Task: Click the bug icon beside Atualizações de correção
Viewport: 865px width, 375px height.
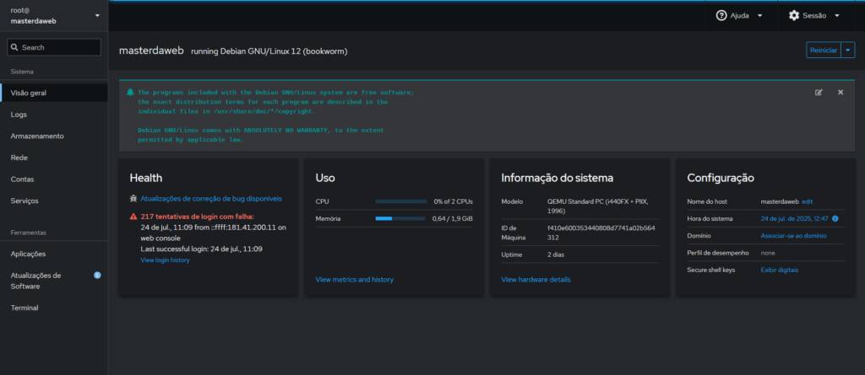Action: (x=133, y=198)
